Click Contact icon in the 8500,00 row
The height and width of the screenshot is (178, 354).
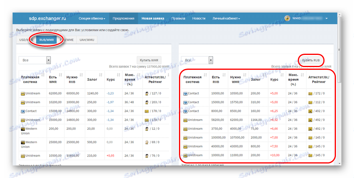(x=185, y=111)
